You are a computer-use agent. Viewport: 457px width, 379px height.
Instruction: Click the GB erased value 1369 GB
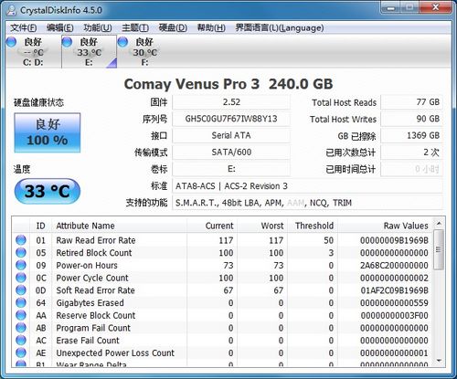(411, 135)
